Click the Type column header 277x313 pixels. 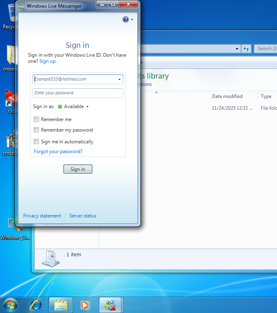(x=266, y=96)
